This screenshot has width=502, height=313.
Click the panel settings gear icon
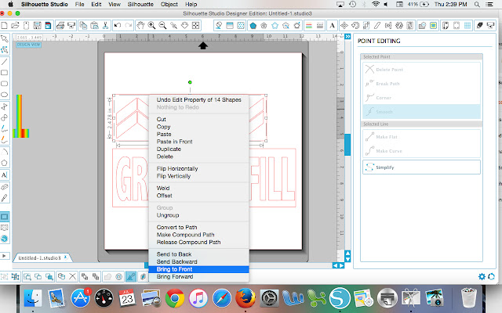click(482, 276)
